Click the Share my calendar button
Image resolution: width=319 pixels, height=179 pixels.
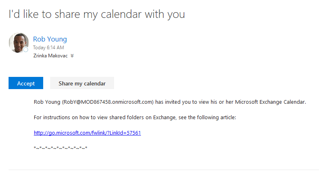tap(82, 83)
